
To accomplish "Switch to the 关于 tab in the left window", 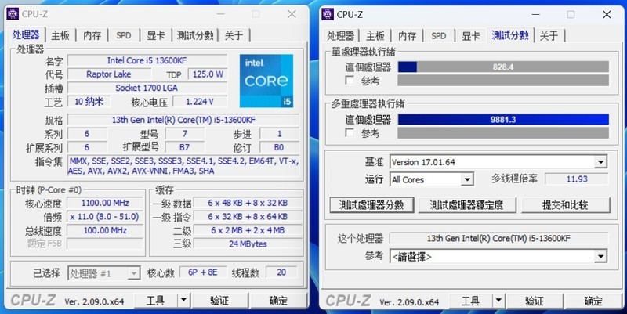I will pyautogui.click(x=234, y=35).
